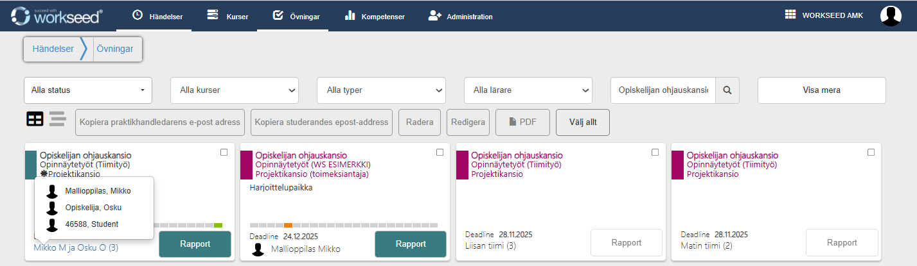
Task: Open the Mikko M ja Osku O link
Action: [76, 247]
